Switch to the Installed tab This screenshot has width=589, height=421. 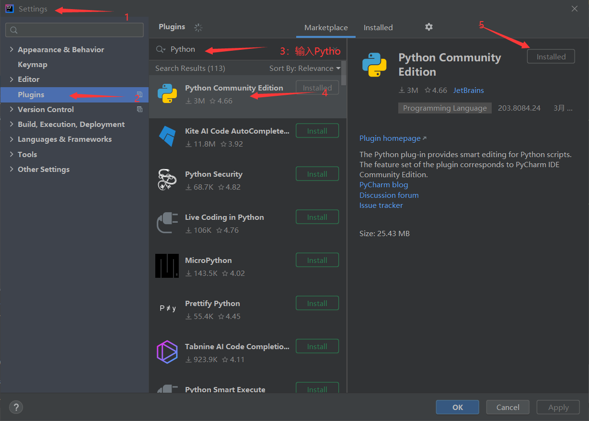click(x=378, y=27)
